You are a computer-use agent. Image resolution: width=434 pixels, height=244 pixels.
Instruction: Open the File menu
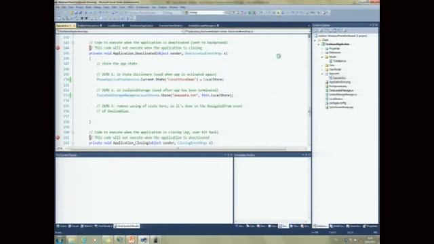(58, 7)
